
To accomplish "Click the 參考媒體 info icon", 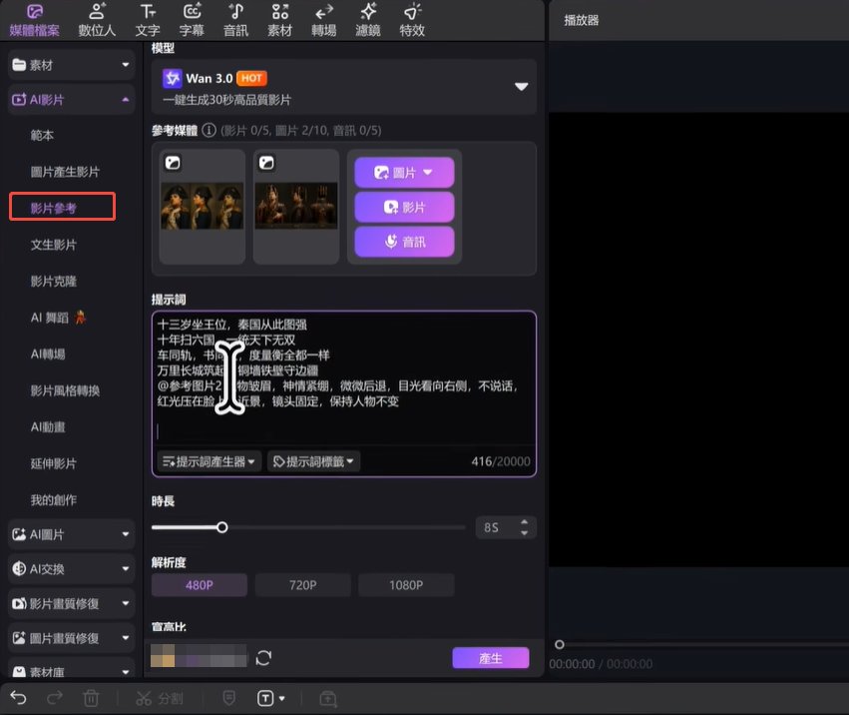I will coord(209,130).
